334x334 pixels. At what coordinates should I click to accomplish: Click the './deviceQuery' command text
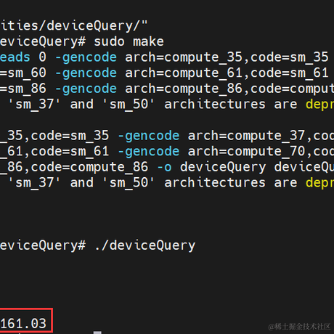point(144,246)
